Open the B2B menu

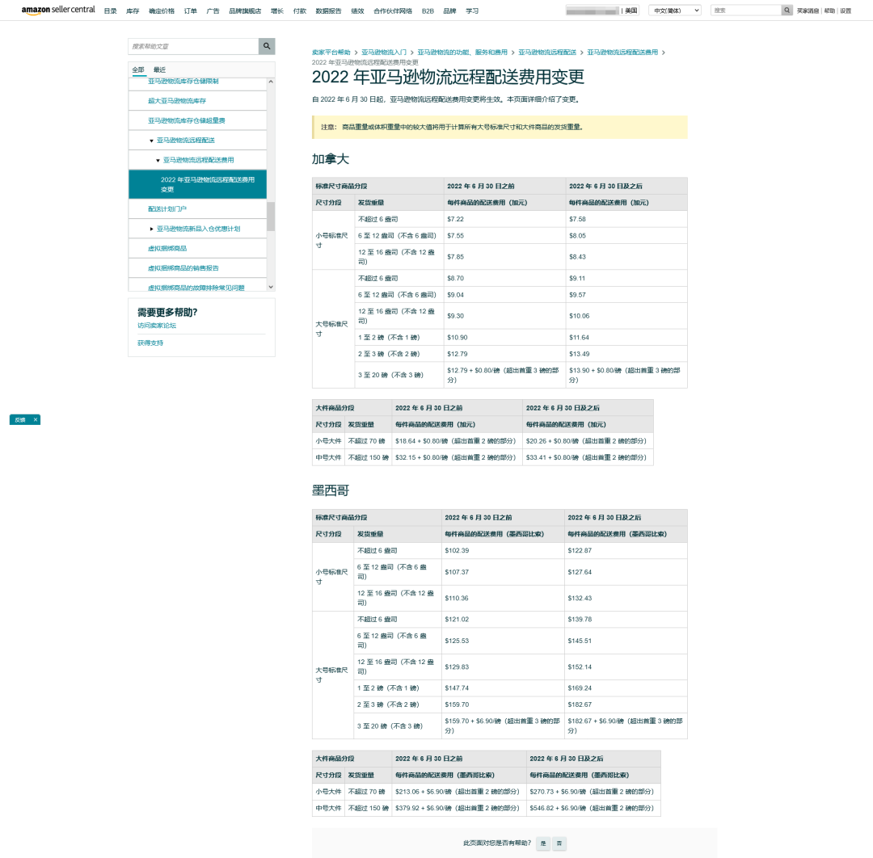pos(428,11)
